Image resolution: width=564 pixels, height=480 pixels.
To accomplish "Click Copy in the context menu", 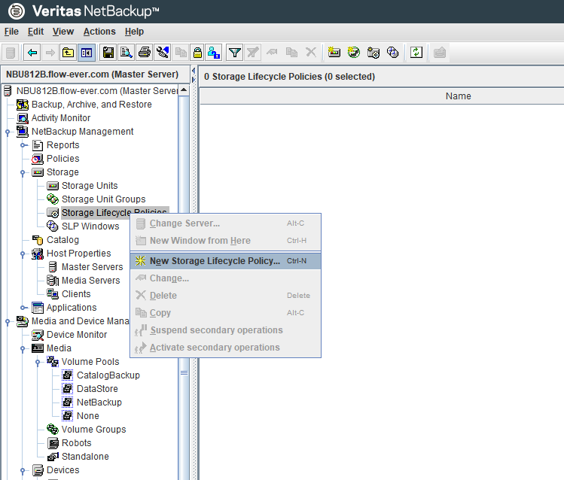I will (x=226, y=312).
